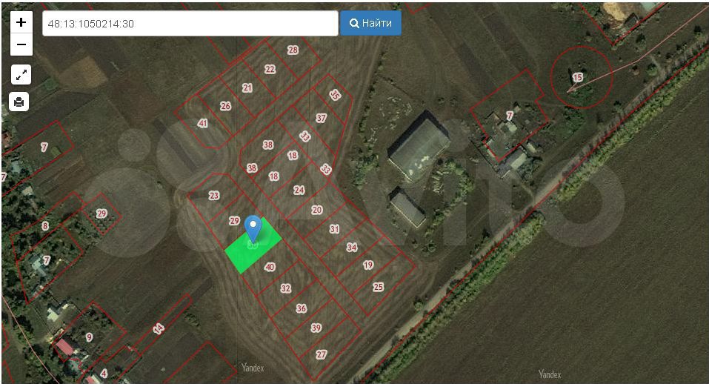
Task: Click parcel label 35
Action: pos(335,95)
